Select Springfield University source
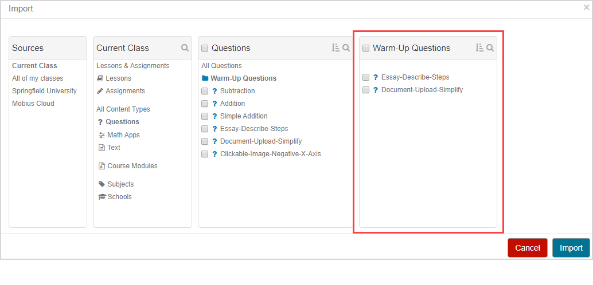Image resolution: width=593 pixels, height=285 pixels. click(44, 91)
